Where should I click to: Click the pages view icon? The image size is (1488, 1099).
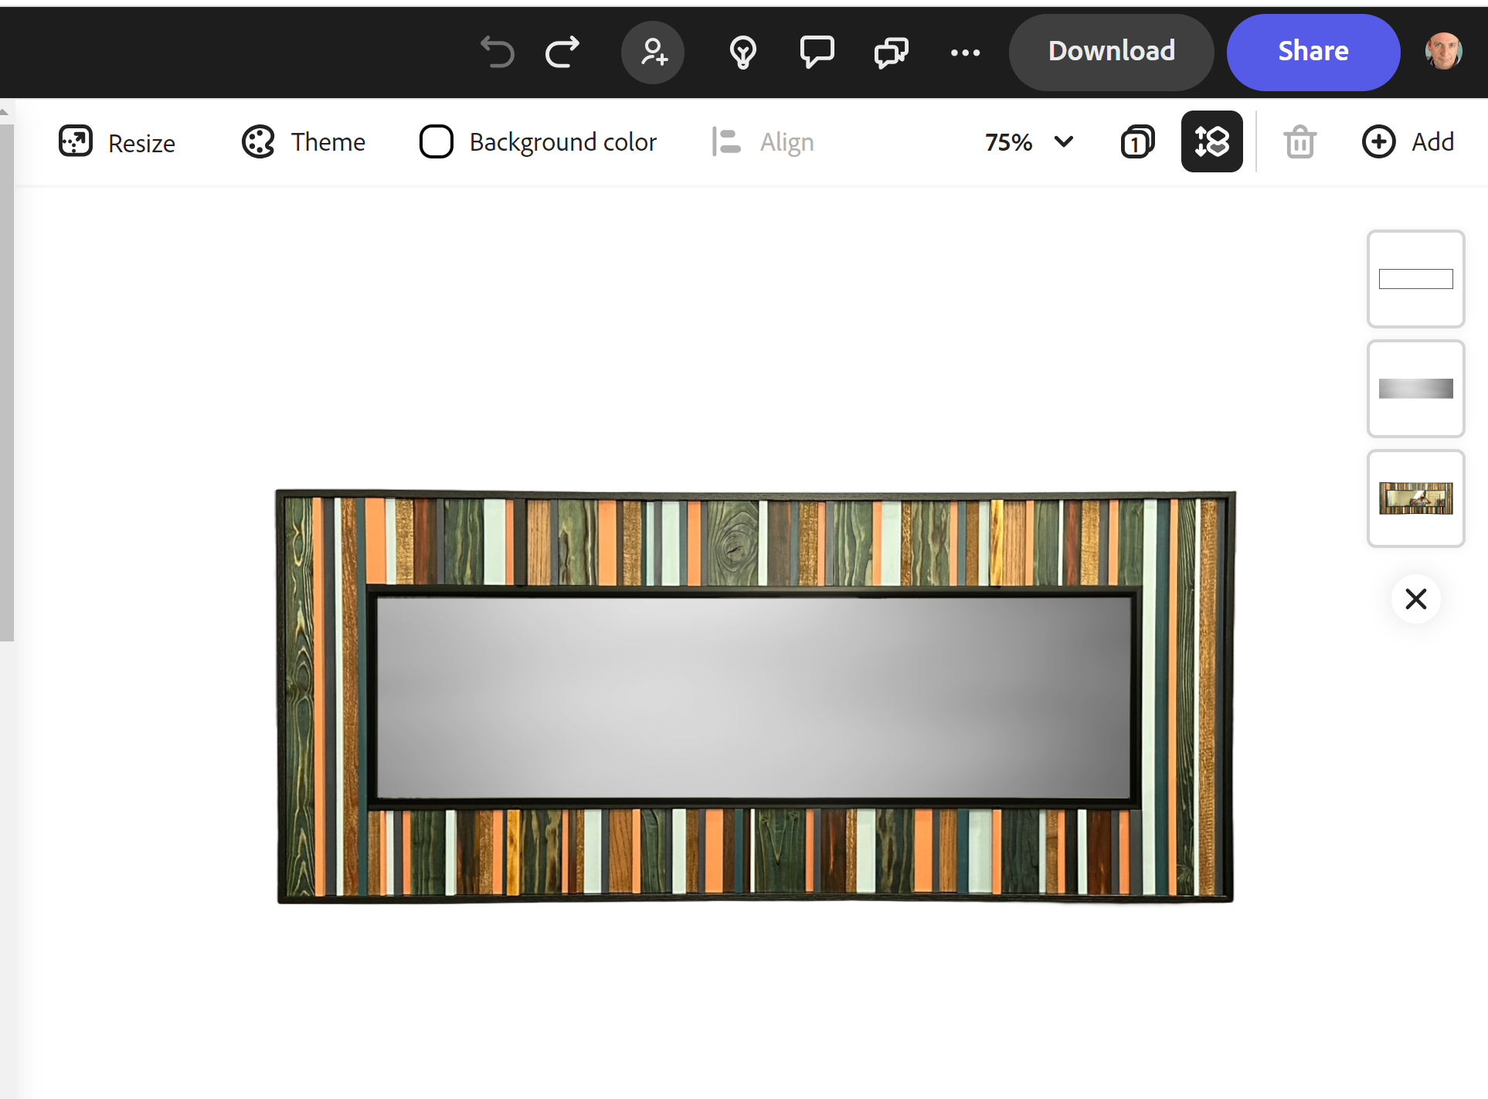point(1137,142)
